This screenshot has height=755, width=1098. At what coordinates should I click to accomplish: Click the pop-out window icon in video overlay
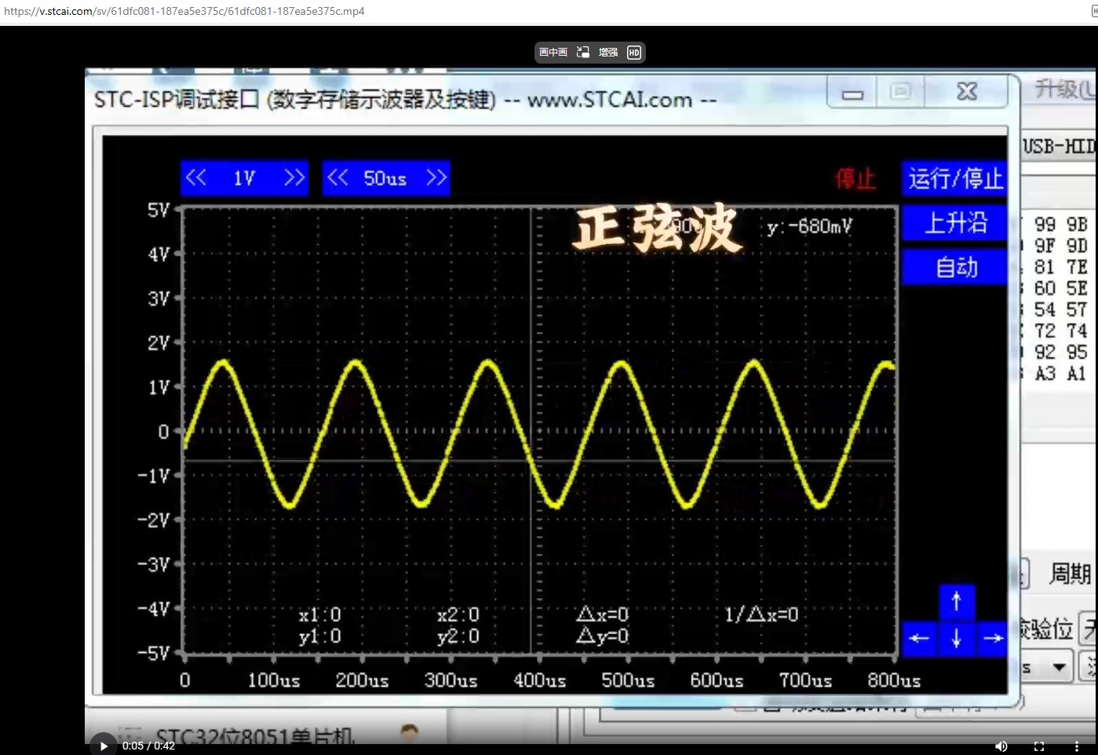[583, 53]
